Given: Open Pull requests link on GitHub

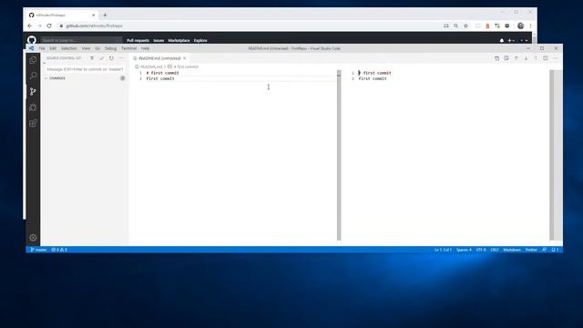Looking at the screenshot, I should point(138,40).
